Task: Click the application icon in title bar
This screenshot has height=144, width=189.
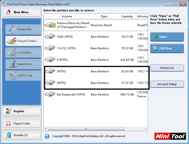Action: pyautogui.click(x=4, y=4)
